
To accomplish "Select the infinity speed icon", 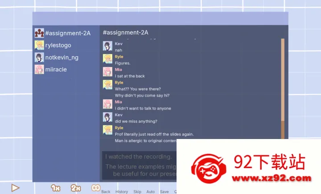I will (96, 188).
